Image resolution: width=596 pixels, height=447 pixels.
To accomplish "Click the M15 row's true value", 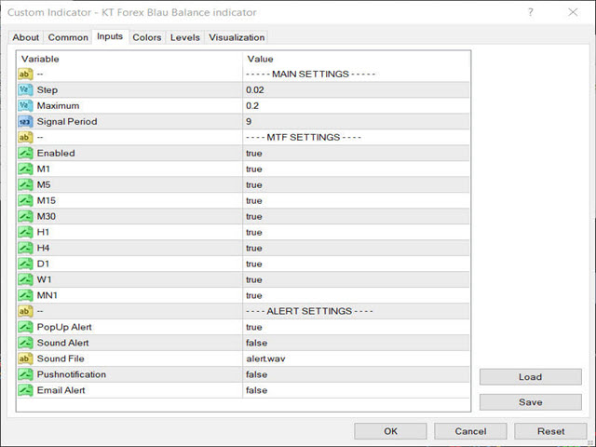I will [254, 200].
